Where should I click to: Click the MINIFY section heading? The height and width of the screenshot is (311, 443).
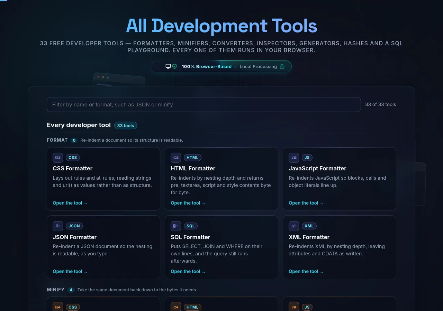56,290
